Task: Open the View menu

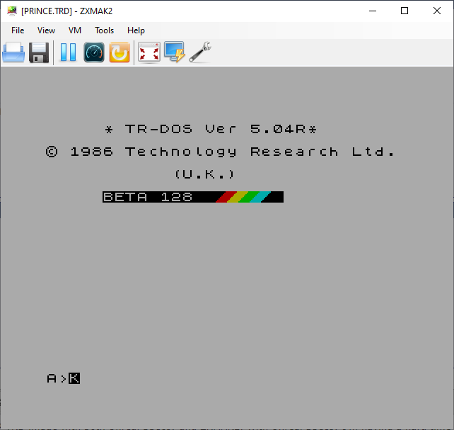Action: [47, 30]
